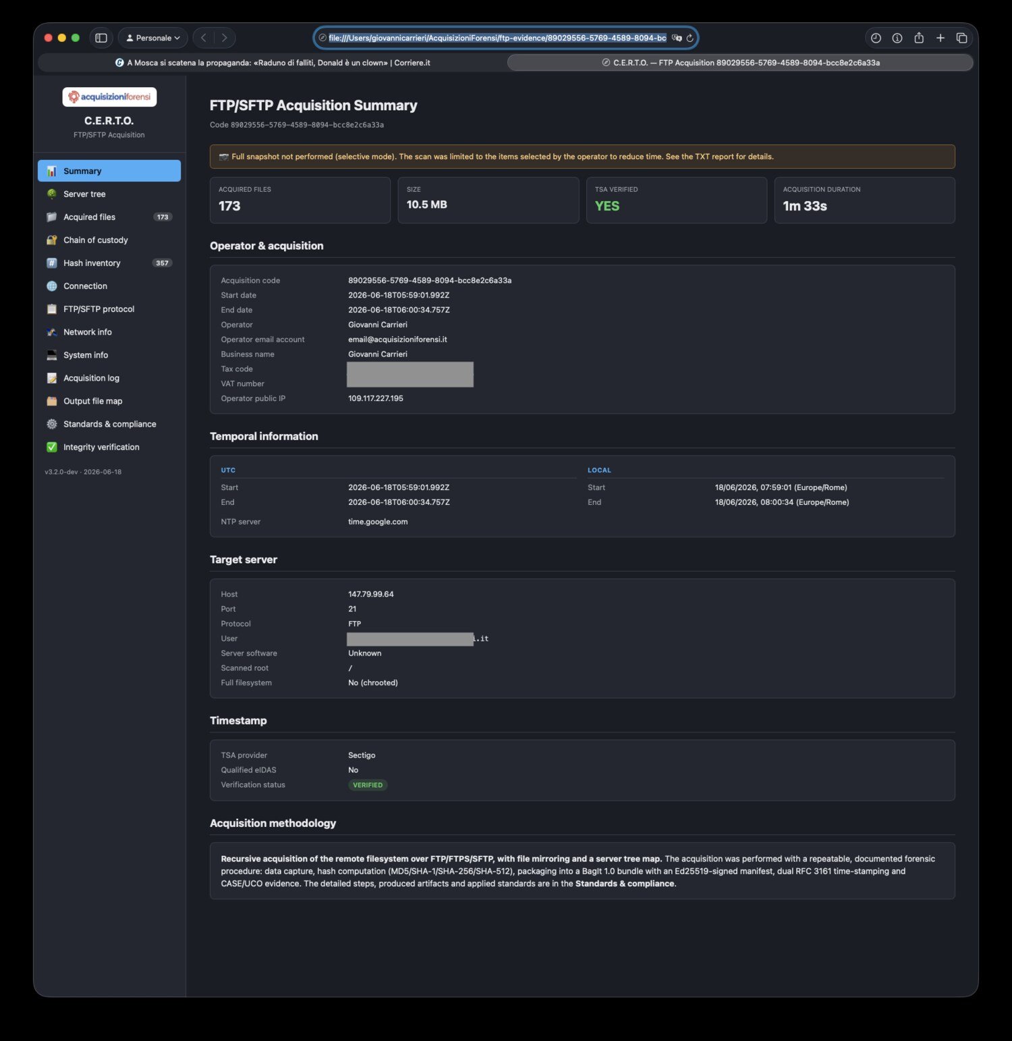Screen dimensions: 1012x1041
Task: Click operator public IP 109.117.227.195
Action: [x=376, y=398]
